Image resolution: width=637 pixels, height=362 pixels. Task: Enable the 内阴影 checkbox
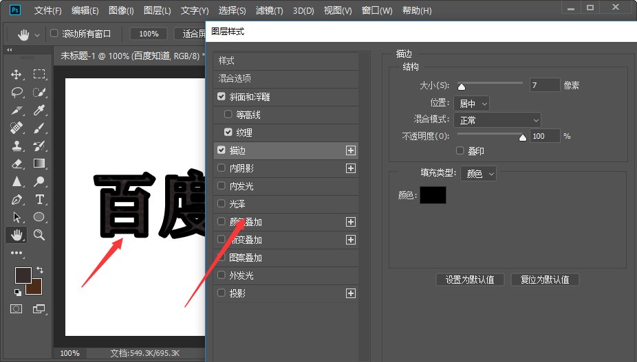pyautogui.click(x=221, y=168)
